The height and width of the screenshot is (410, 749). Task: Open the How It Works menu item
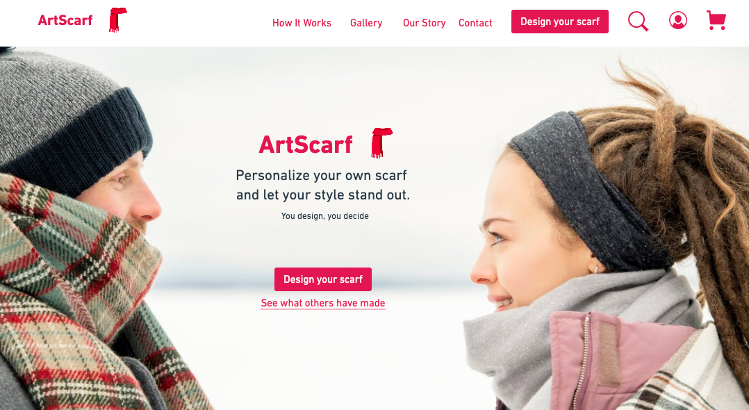click(302, 23)
